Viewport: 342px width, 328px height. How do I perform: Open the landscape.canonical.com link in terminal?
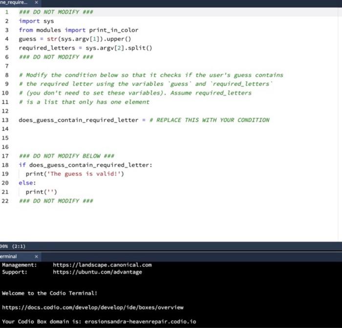click(x=102, y=265)
